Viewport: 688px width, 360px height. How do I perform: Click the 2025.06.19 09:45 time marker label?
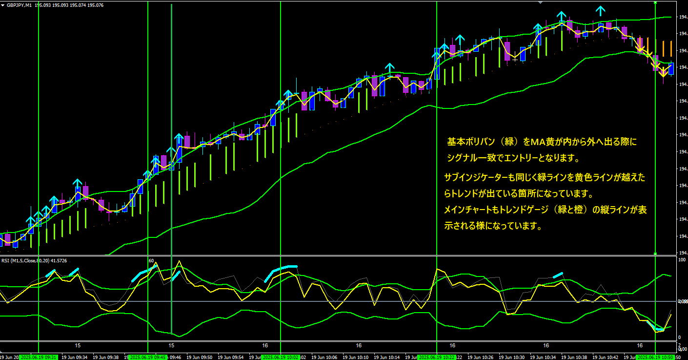click(148, 357)
